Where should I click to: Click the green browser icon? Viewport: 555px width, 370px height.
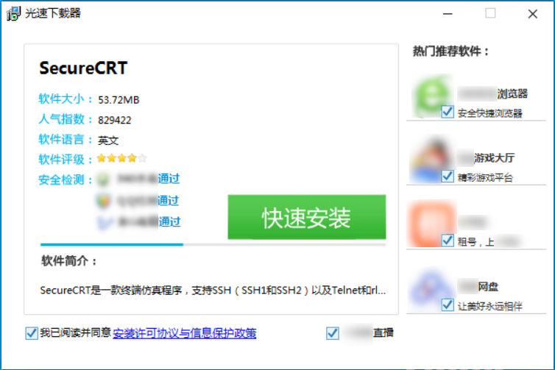click(432, 96)
